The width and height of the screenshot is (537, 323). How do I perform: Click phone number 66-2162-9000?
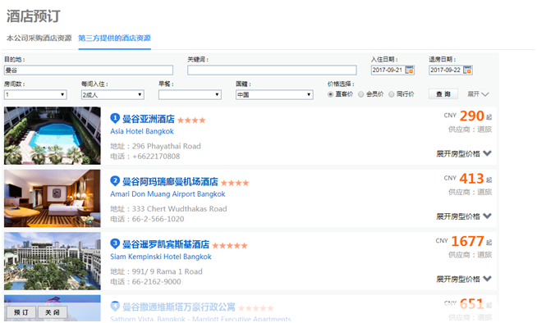point(157,282)
